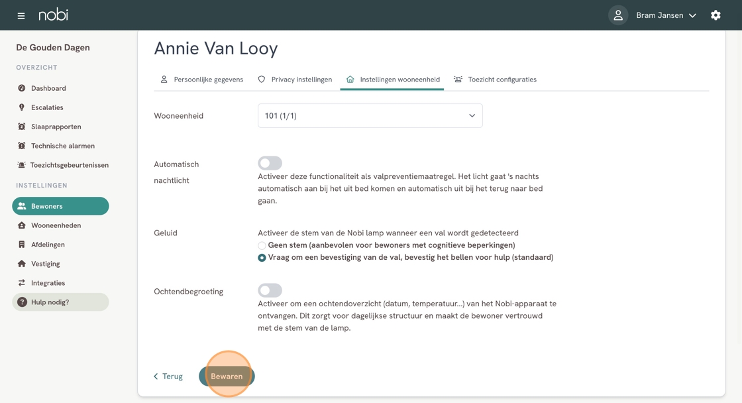
Task: Click the Vestiging home icon
Action: 22,264
